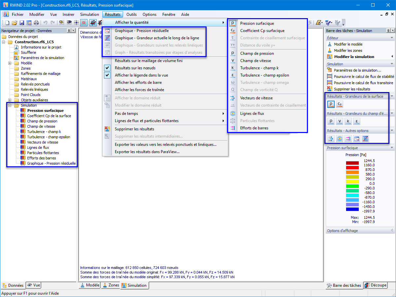Open the Simulation menu in menu bar
396x297 pixels.
pyautogui.click(x=89, y=15)
